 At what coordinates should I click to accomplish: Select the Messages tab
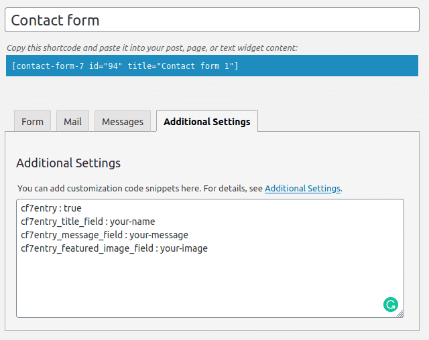point(123,122)
